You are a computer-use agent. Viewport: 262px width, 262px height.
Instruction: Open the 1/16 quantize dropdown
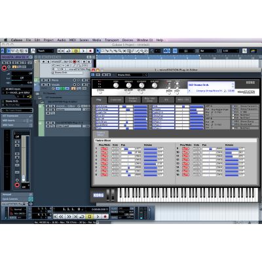(231, 51)
